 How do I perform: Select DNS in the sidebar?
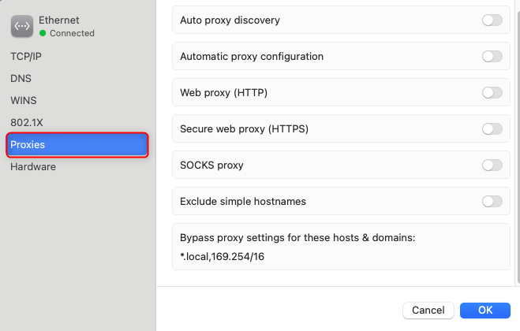click(21, 79)
